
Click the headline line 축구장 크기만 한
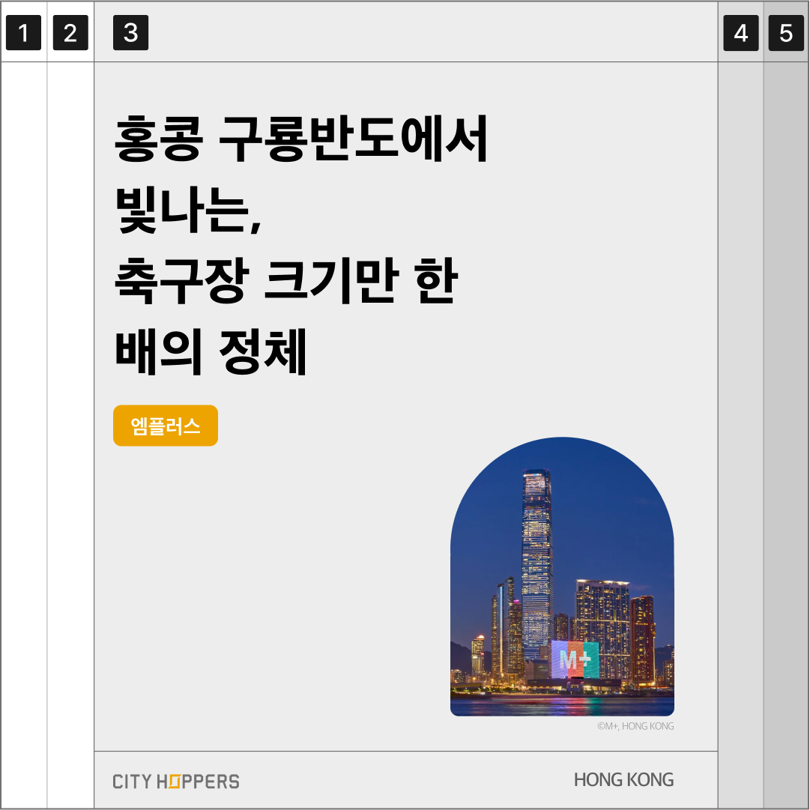point(285,280)
